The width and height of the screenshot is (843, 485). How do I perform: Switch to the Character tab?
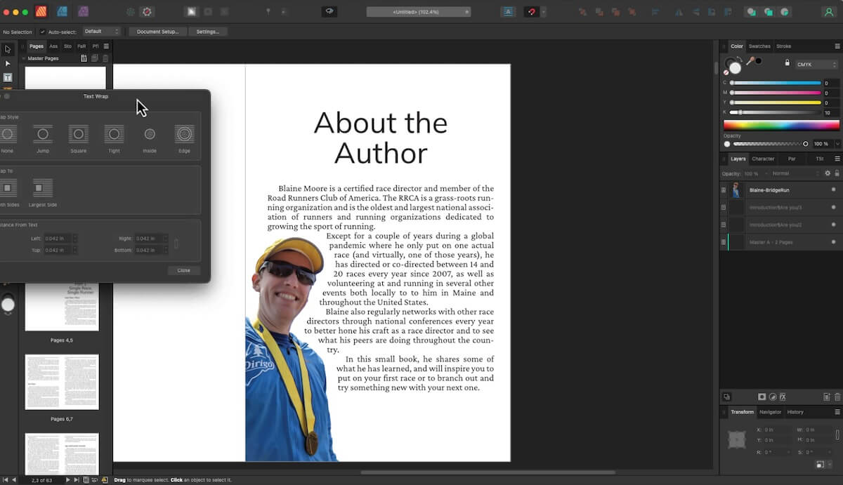click(764, 159)
